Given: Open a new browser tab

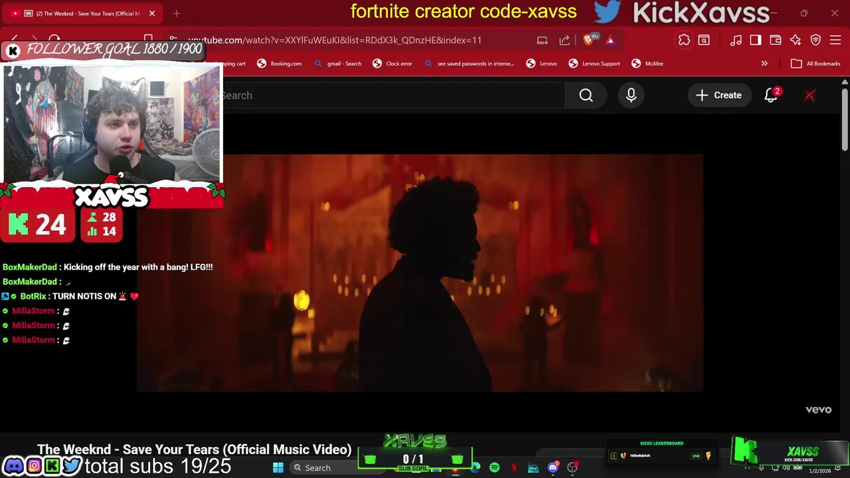Looking at the screenshot, I should [177, 13].
